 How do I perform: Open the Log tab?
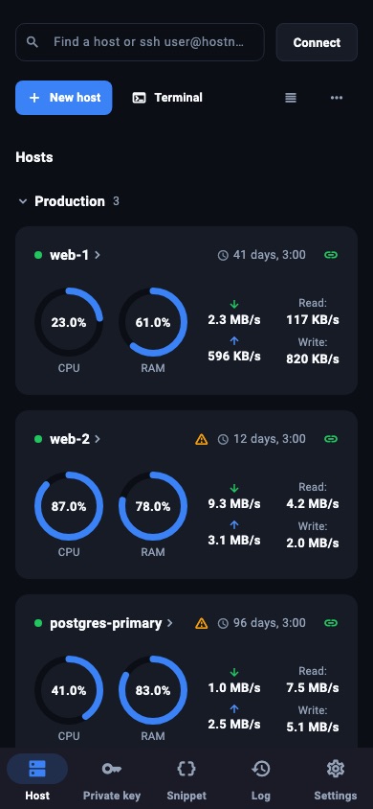(x=261, y=778)
